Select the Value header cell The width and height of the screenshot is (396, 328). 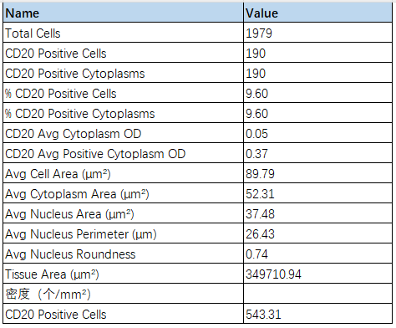coord(317,13)
